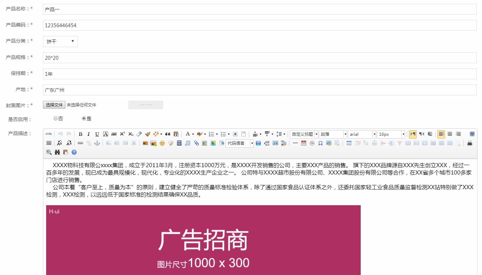Click the 广告招商 banner image in editor

pos(203,240)
